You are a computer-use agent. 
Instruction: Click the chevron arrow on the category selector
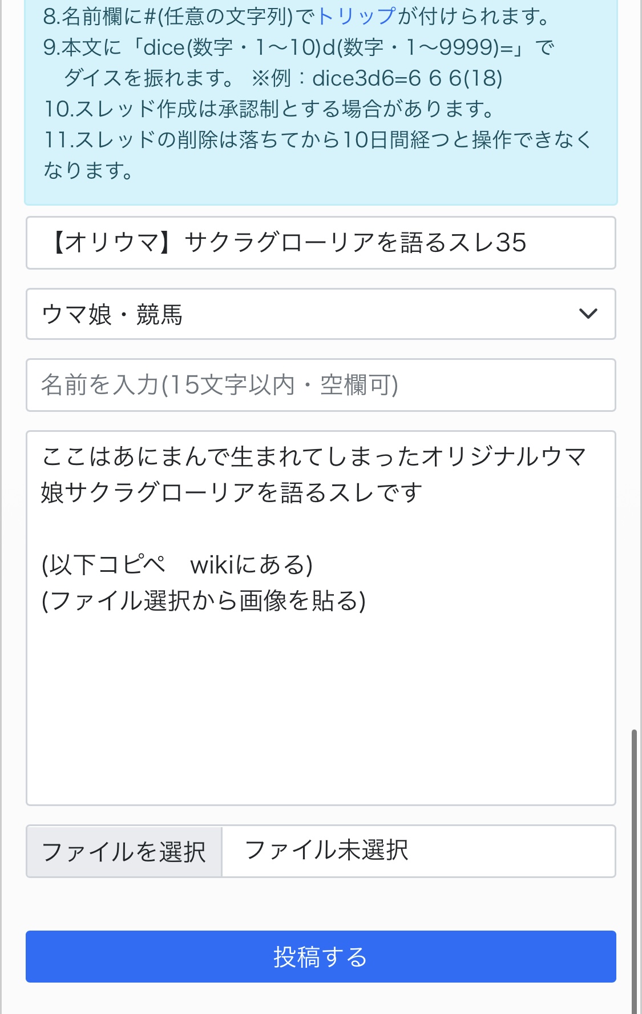click(588, 314)
